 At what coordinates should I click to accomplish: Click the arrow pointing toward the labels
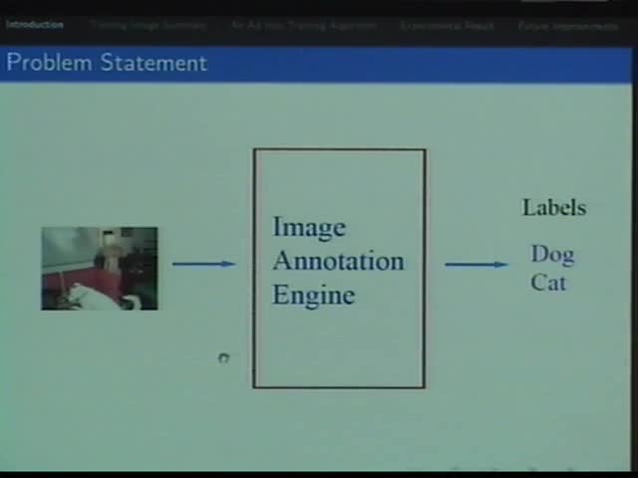[476, 264]
